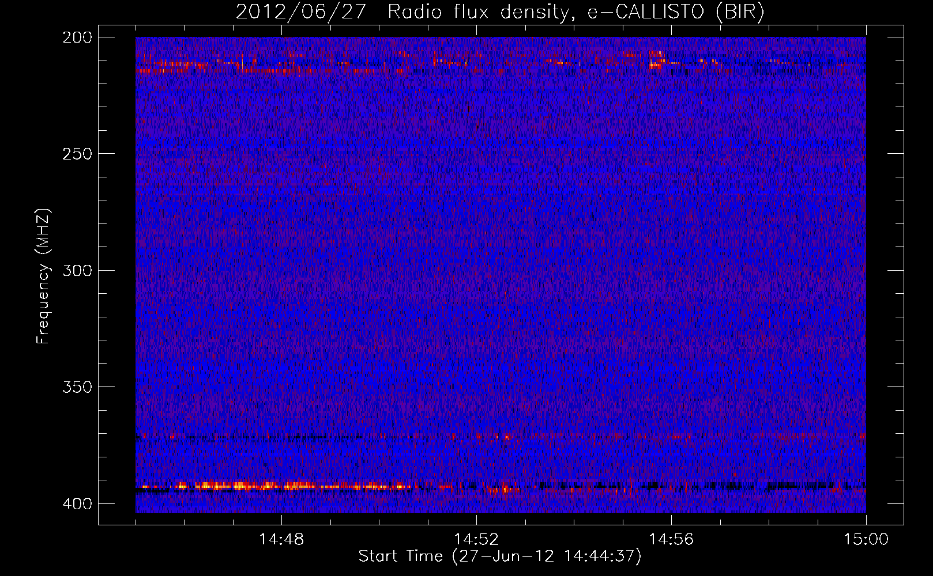Select the 14:56 time tick label

tap(671, 540)
